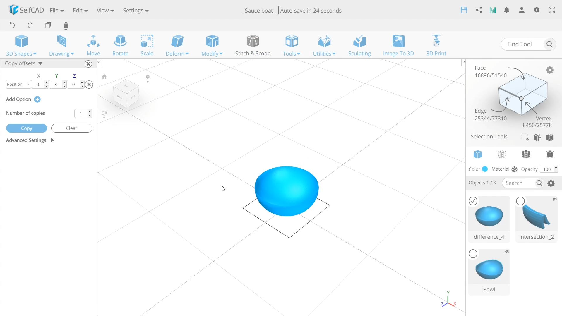562x316 pixels.
Task: Open the View menu
Action: tap(105, 10)
